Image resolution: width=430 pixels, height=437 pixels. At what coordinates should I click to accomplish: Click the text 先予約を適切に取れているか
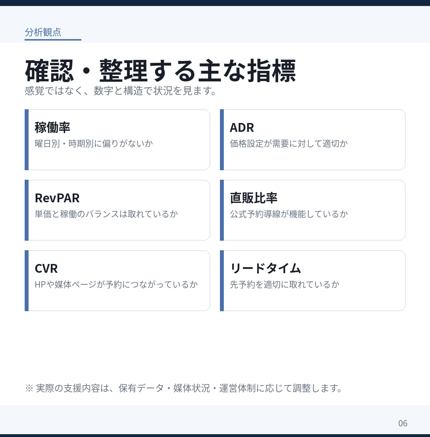point(284,284)
